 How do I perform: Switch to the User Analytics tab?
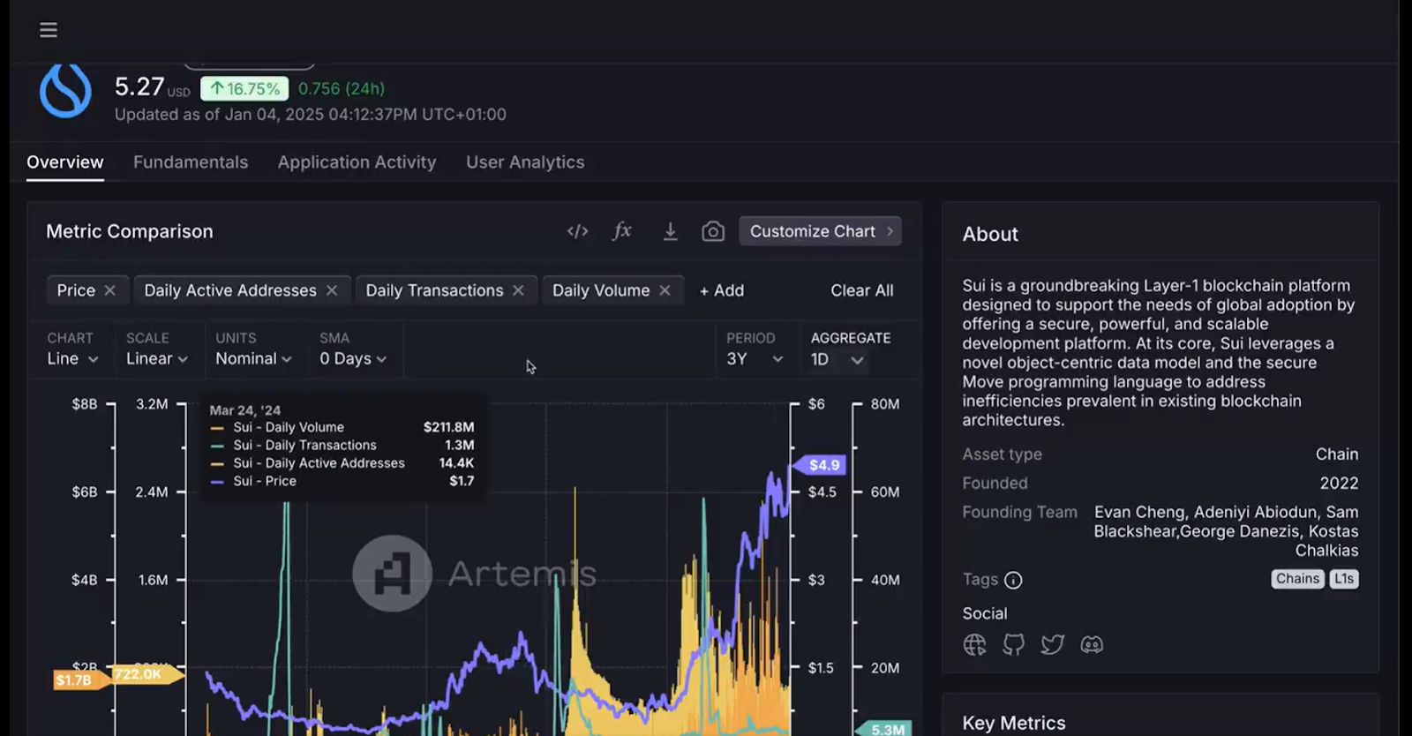pyautogui.click(x=525, y=162)
